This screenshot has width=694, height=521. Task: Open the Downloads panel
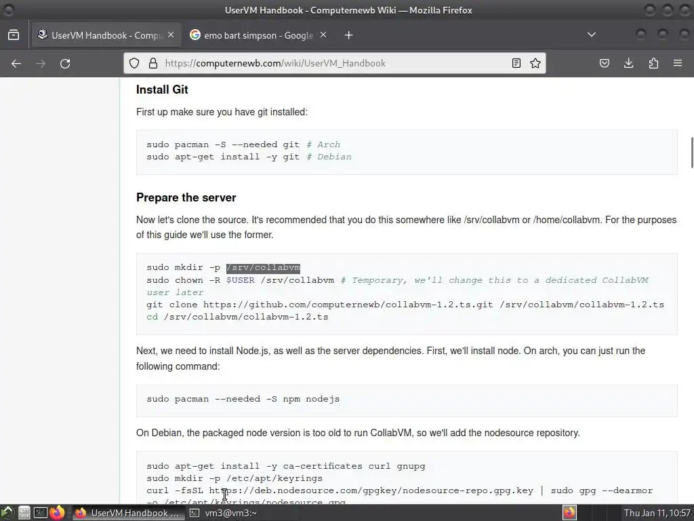pos(628,63)
